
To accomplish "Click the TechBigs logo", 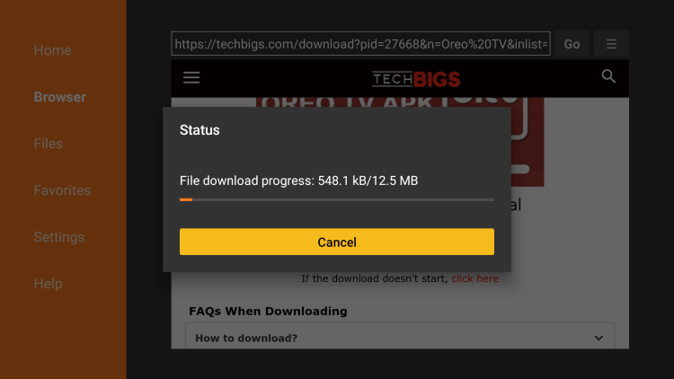I will point(416,79).
